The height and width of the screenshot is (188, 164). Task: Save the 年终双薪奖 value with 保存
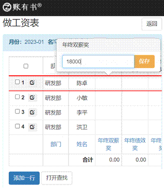click(x=144, y=61)
